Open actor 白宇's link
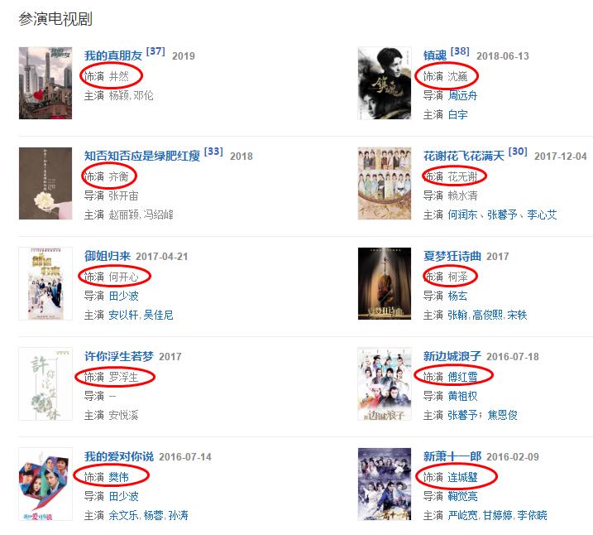The width and height of the screenshot is (593, 535). [457, 115]
